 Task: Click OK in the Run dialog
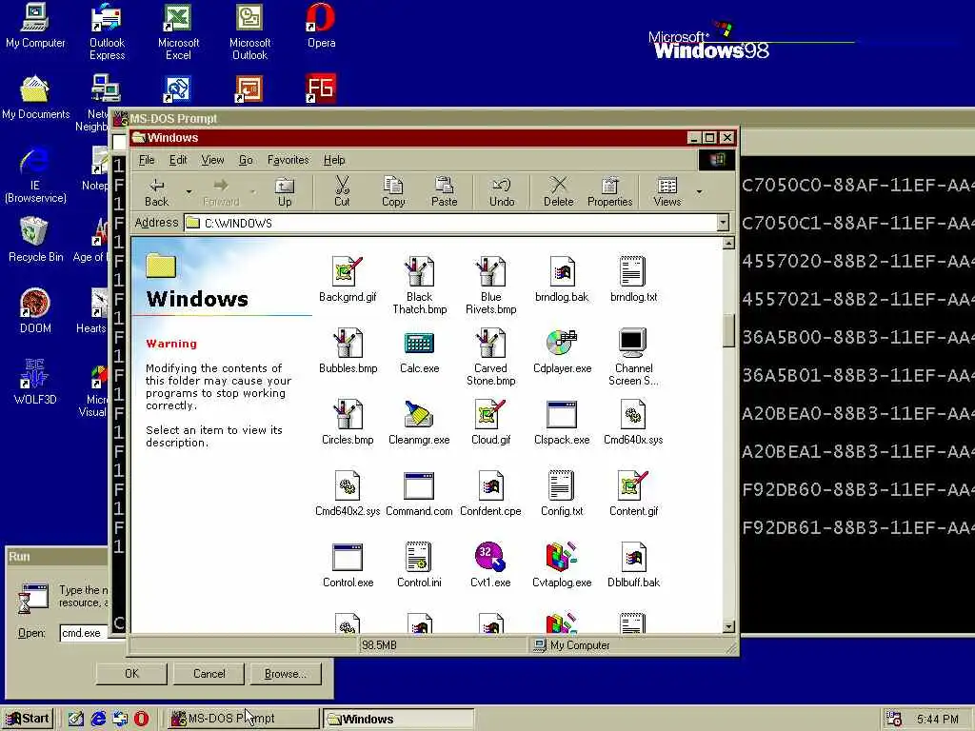click(x=131, y=674)
